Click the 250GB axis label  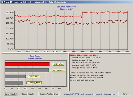(127, 51)
